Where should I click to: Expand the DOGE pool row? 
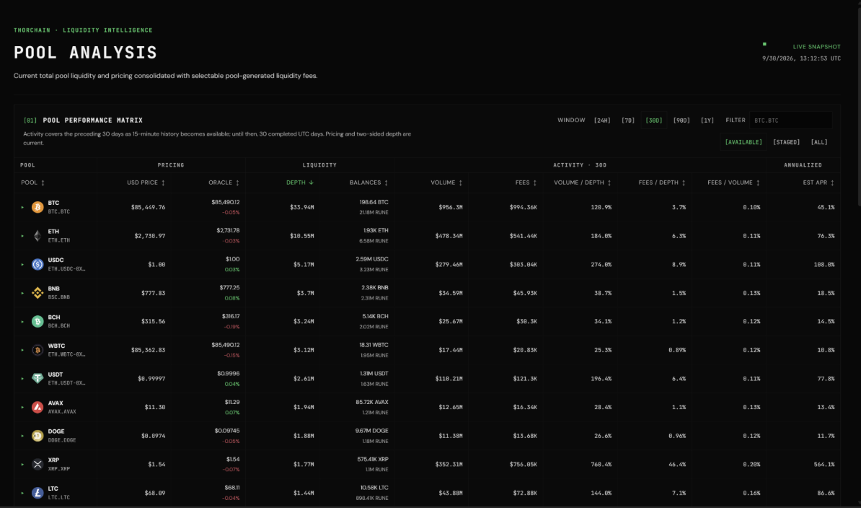pyautogui.click(x=22, y=436)
